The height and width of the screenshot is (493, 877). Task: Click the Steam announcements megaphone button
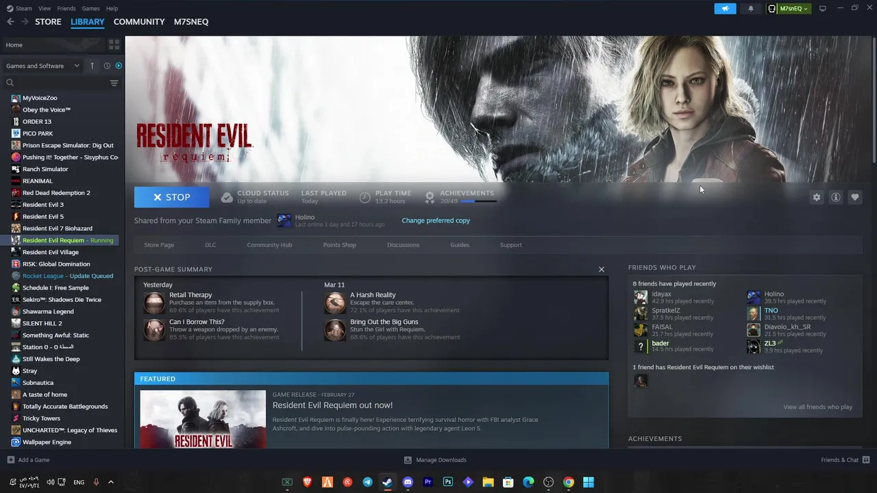[x=725, y=8]
